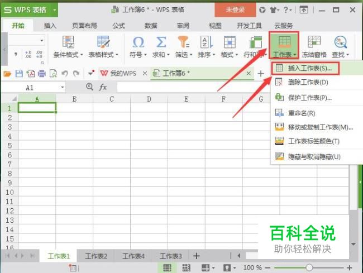Image resolution: width=363 pixels, height=273 pixels.
Task: Choose 插入工作表(S)... from the menu
Action: [317, 68]
